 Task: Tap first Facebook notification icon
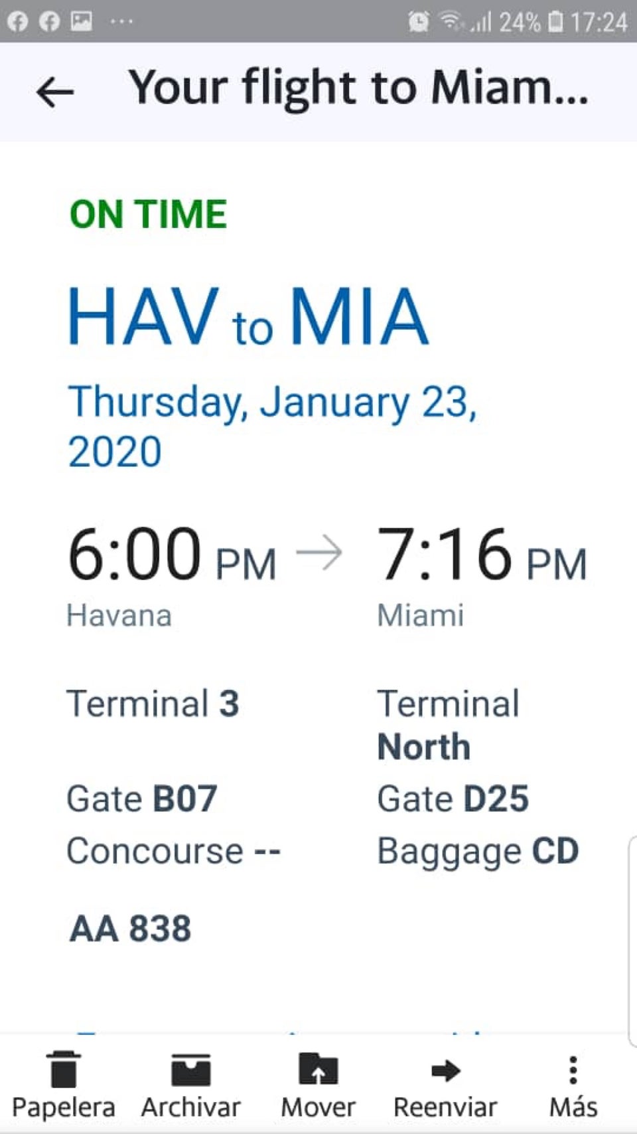click(17, 21)
